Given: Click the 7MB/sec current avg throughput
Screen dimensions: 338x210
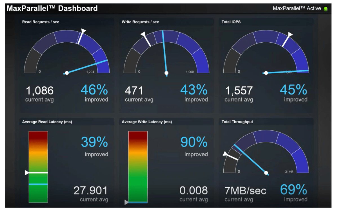Looking at the screenshot, I should click(x=245, y=191).
